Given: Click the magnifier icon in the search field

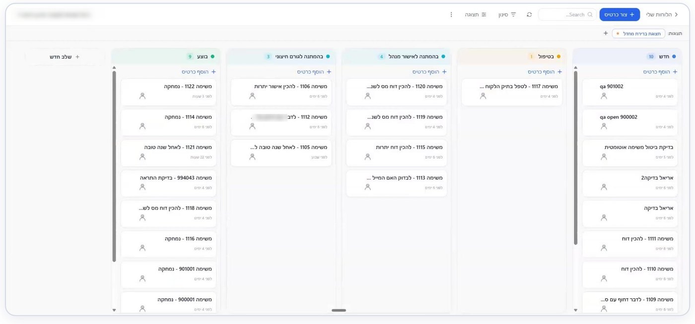Looking at the screenshot, I should point(590,15).
